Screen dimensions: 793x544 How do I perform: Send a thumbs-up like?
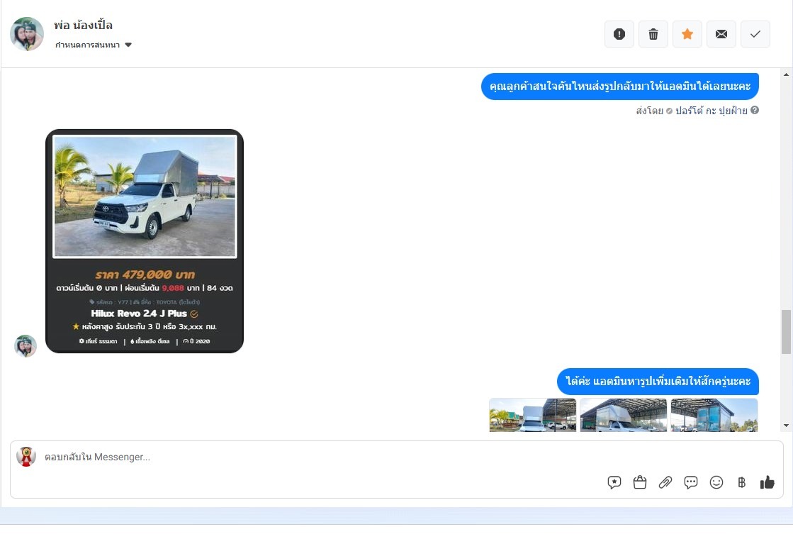[x=767, y=482]
